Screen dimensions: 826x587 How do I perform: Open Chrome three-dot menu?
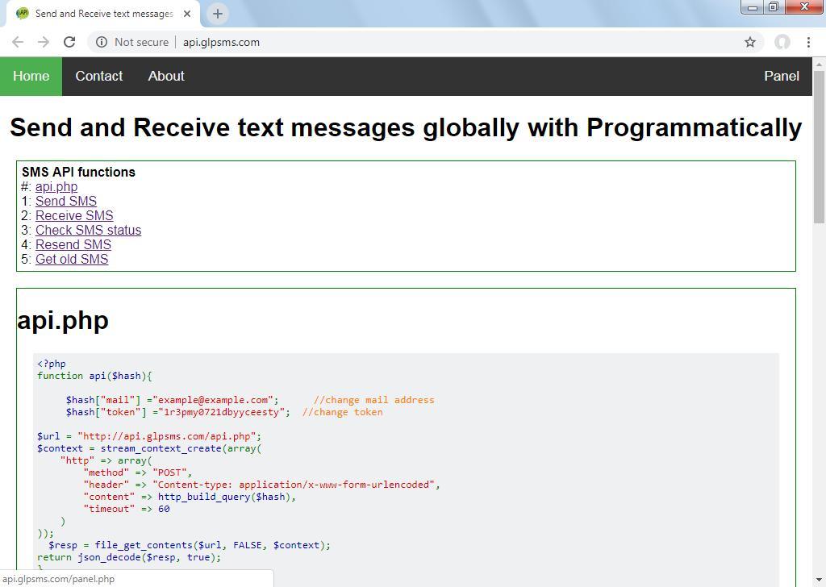pyautogui.click(x=808, y=42)
